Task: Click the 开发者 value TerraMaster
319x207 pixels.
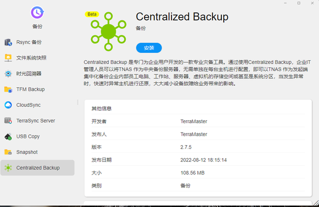Action: (193, 121)
